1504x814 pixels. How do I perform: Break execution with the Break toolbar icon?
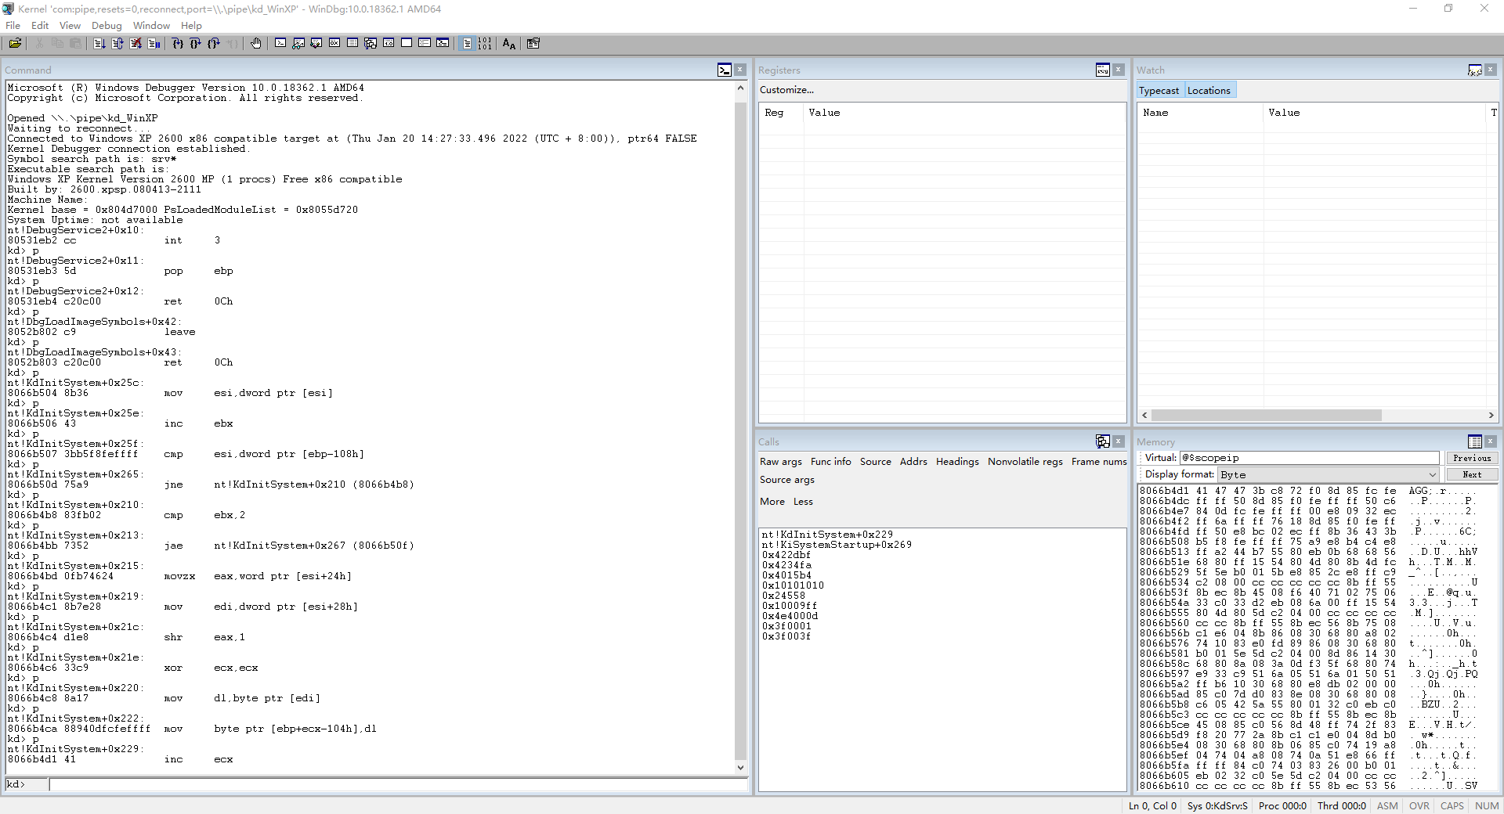(x=154, y=44)
